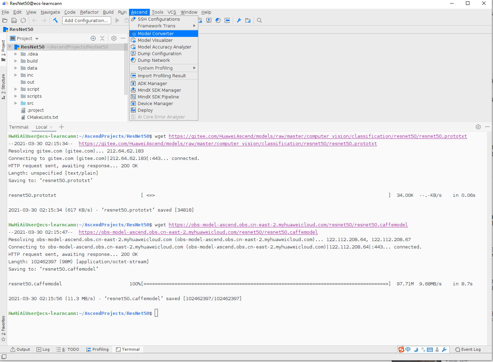The image size is (493, 362).
Task: Select Model Visualizer menu entry
Action: click(x=164, y=40)
